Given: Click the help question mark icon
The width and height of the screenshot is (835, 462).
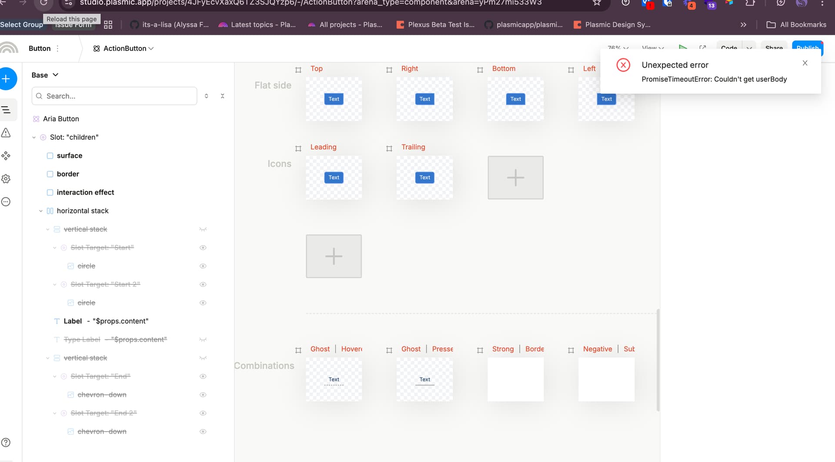Looking at the screenshot, I should coord(6,442).
